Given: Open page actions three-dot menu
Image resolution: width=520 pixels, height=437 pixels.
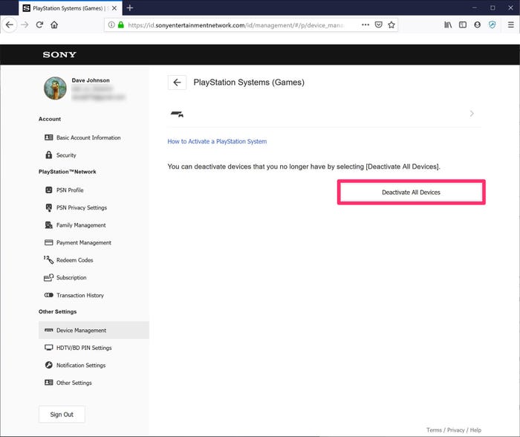Looking at the screenshot, I should pyautogui.click(x=365, y=25).
